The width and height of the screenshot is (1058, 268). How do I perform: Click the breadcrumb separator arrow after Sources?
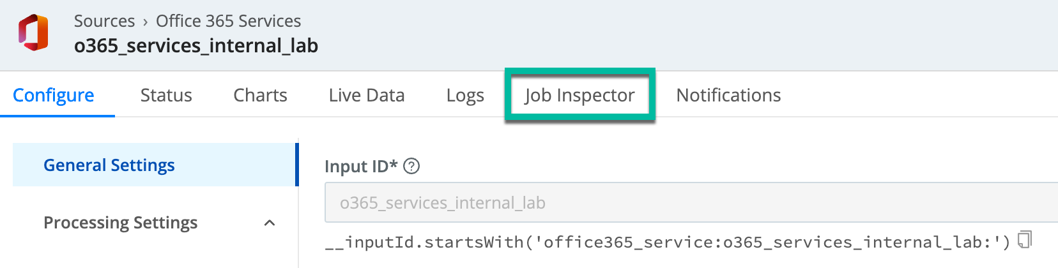146,22
